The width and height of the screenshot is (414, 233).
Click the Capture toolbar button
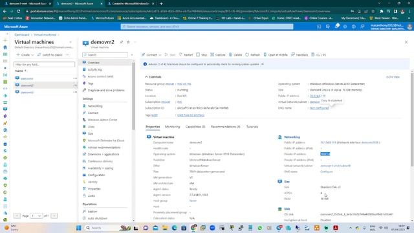(218, 54)
